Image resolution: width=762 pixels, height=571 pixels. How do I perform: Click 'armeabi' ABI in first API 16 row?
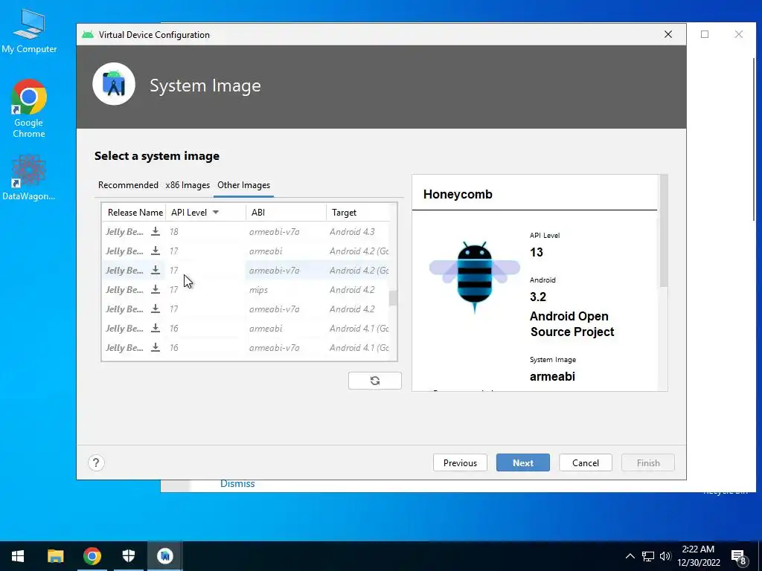point(266,329)
